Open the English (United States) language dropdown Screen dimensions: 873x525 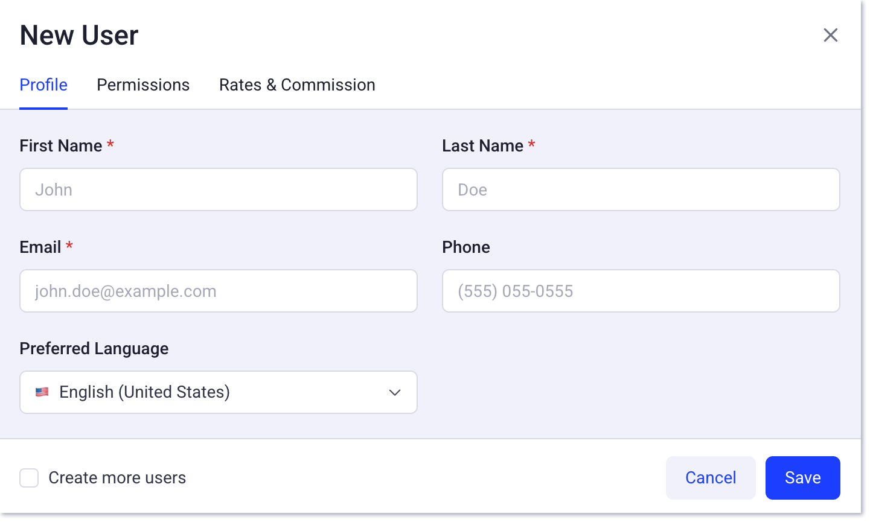[x=219, y=392]
